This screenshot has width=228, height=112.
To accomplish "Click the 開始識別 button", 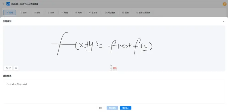I will [x=112, y=108].
